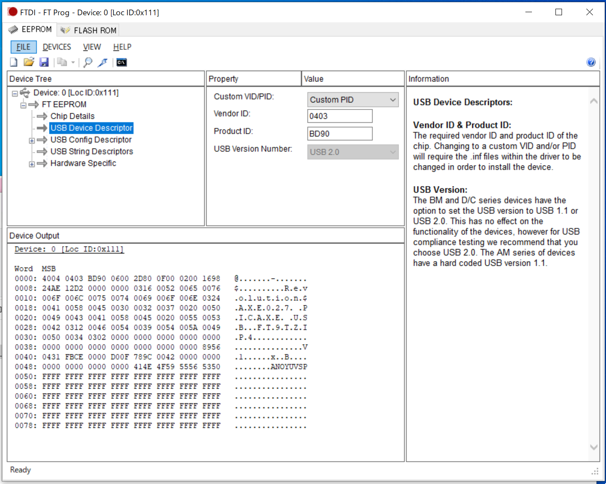
Task: Switch to the EEPROM tab
Action: pyautogui.click(x=30, y=30)
